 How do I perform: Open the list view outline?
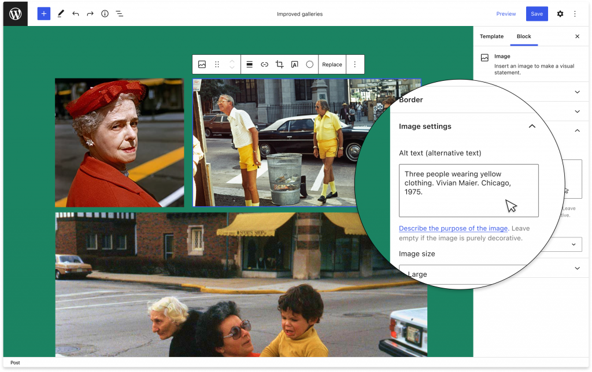(119, 14)
